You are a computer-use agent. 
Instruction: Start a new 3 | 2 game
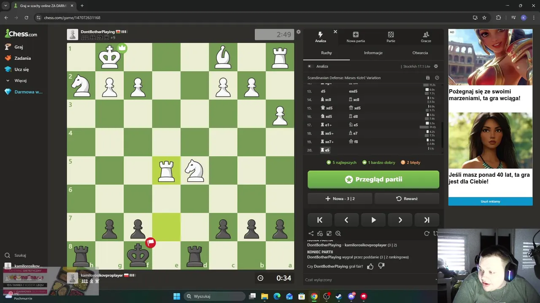[340, 199]
